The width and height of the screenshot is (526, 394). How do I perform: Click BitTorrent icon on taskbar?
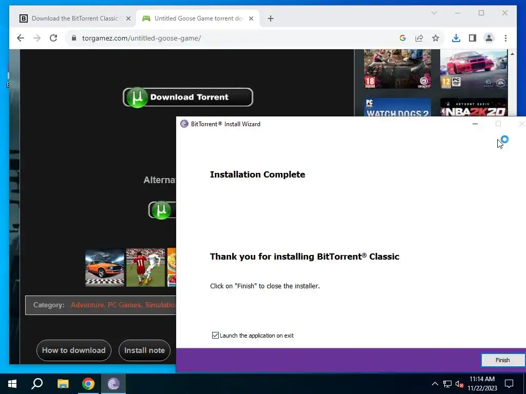(x=114, y=384)
